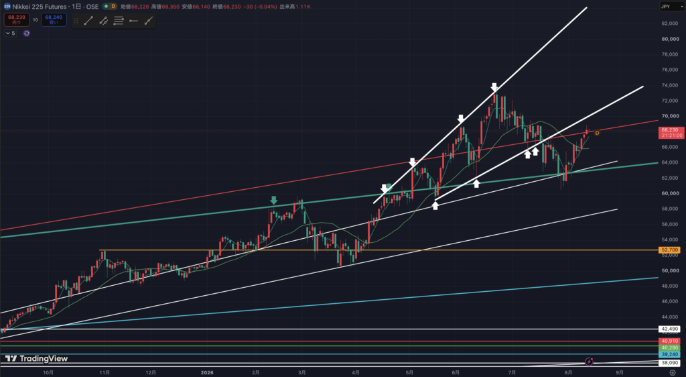Click the 3月 label on time axis
Image resolution: width=686 pixels, height=377 pixels.
click(302, 372)
